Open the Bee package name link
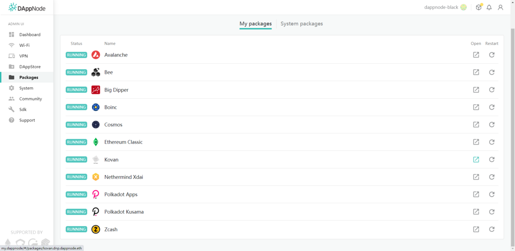Viewport: 515px width, 251px height. 108,72
